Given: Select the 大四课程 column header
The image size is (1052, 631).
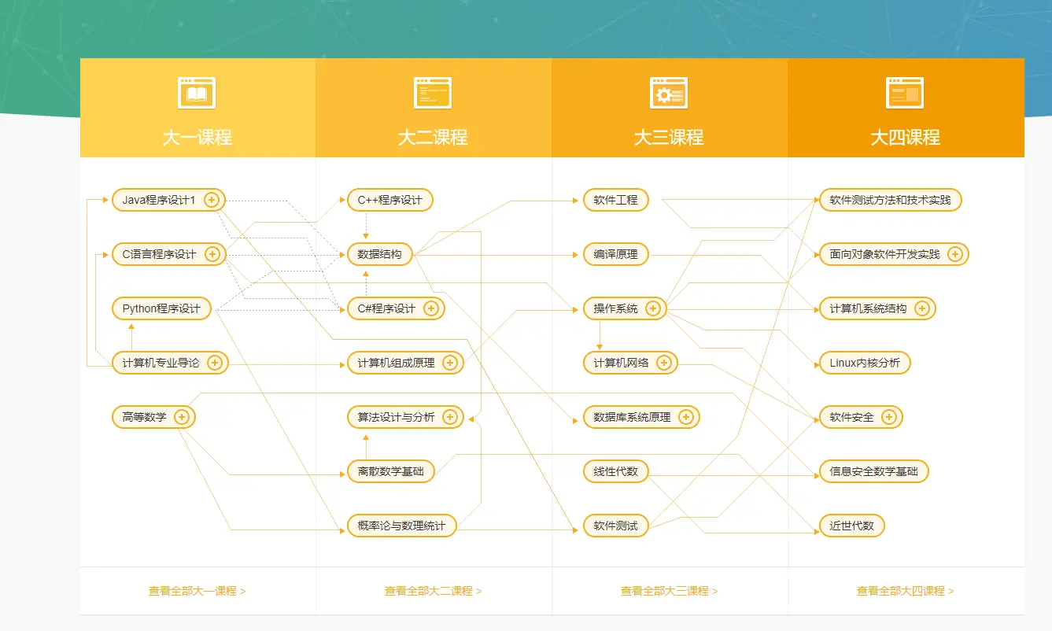Looking at the screenshot, I should coord(906,108).
